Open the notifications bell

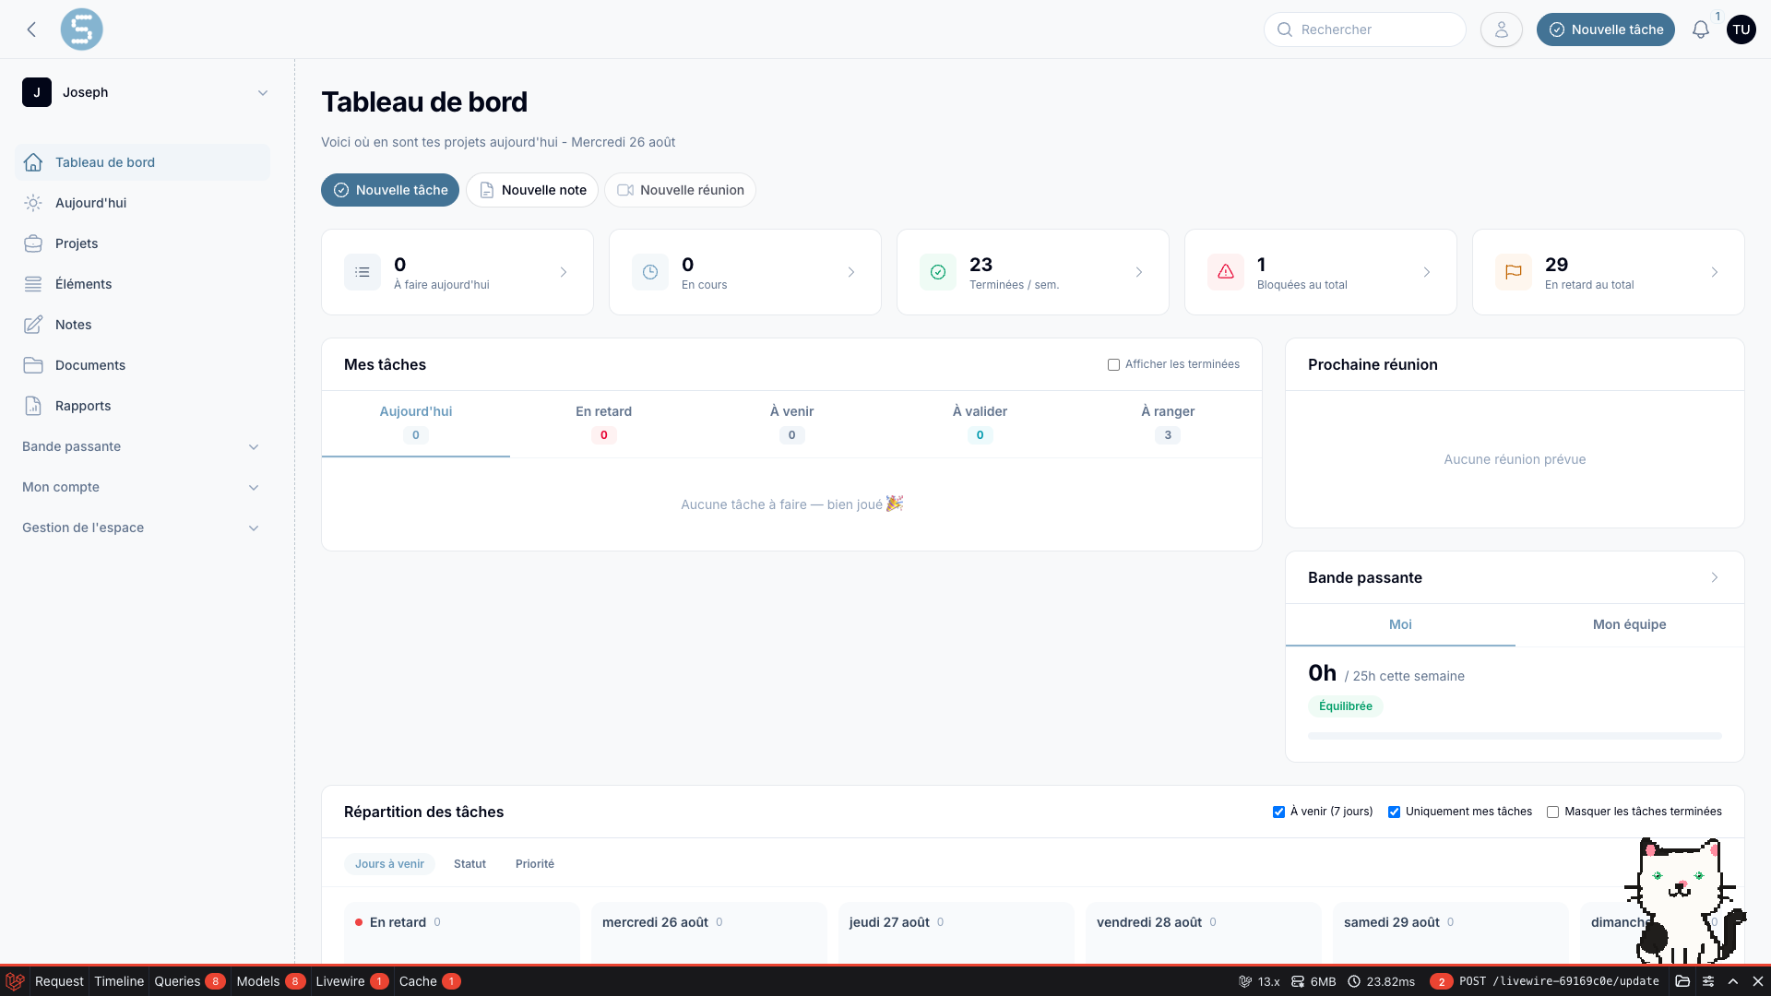coord(1700,30)
